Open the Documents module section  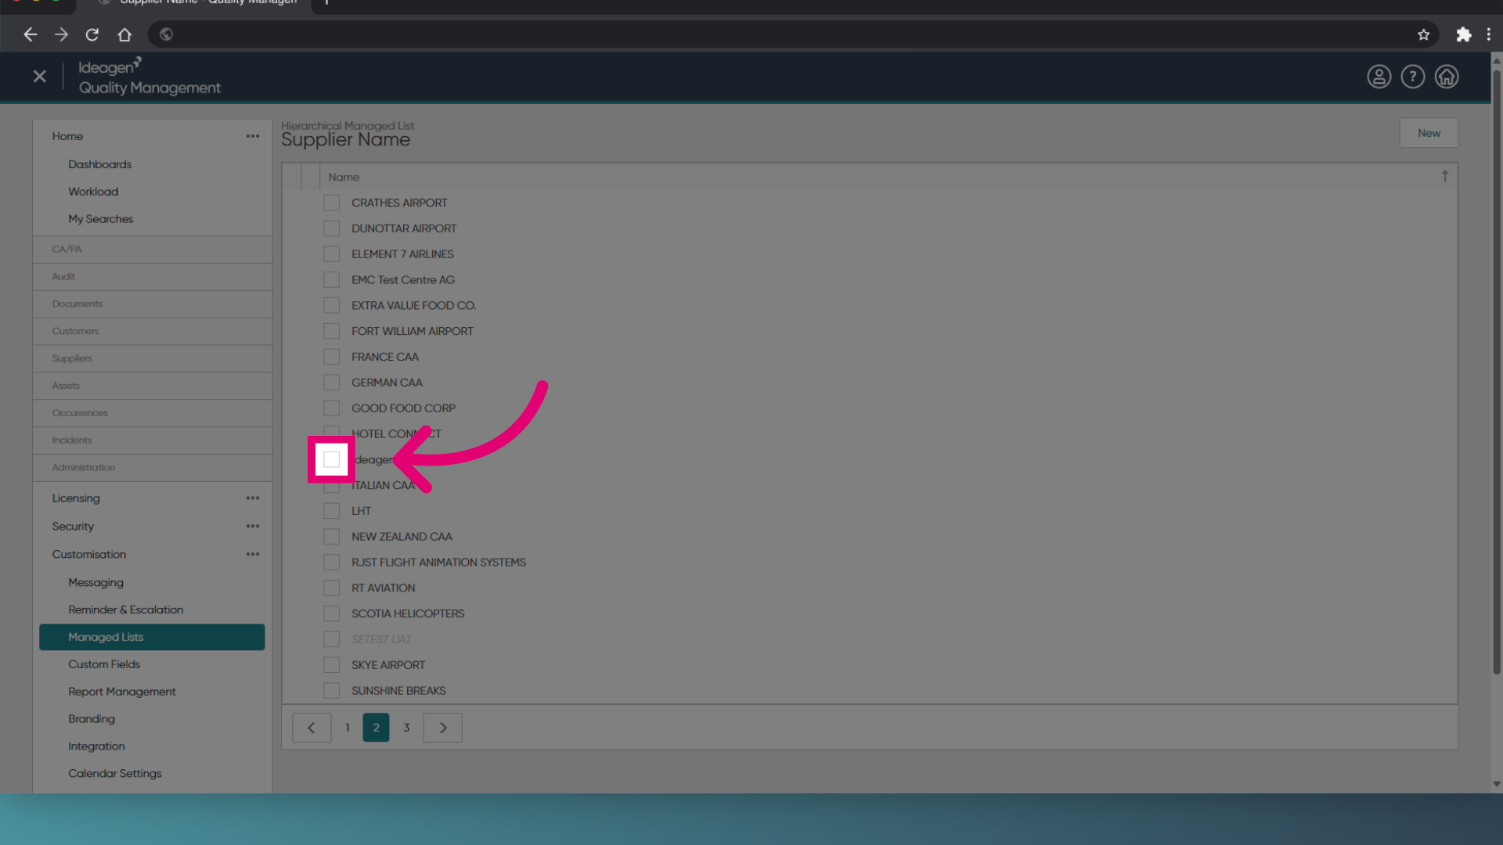point(153,304)
